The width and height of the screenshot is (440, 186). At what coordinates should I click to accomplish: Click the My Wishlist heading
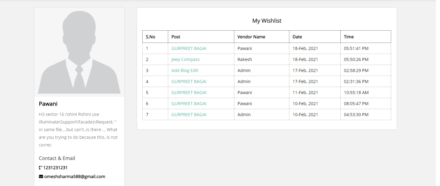click(267, 21)
